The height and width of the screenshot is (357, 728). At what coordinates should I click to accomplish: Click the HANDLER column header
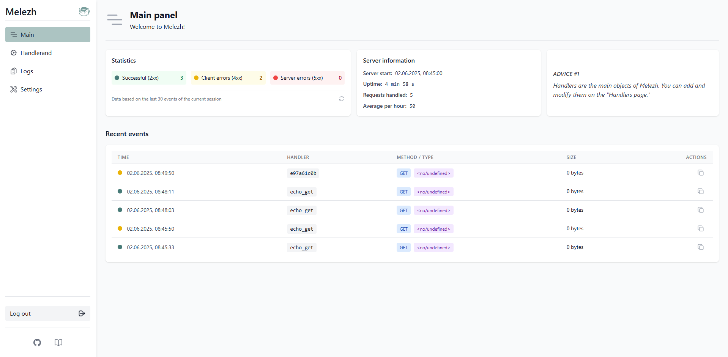coord(298,157)
